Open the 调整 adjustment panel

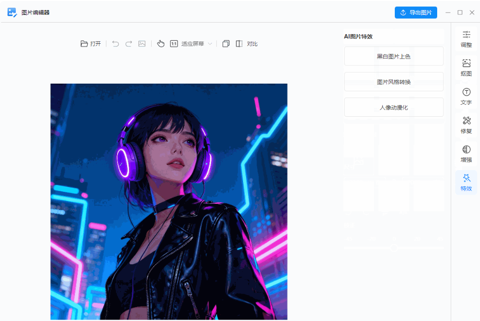coord(466,39)
